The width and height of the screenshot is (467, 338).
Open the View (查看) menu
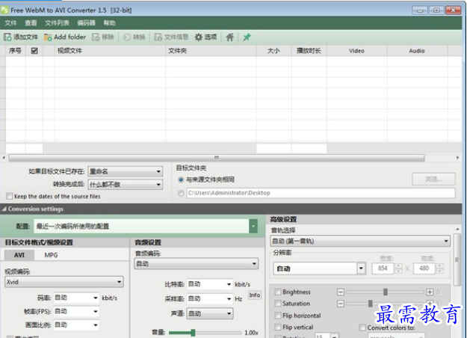[x=31, y=23]
